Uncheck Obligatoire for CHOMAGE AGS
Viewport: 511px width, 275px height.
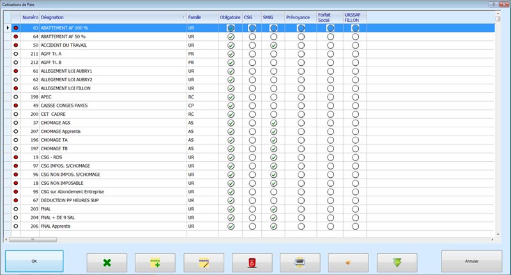[231, 123]
